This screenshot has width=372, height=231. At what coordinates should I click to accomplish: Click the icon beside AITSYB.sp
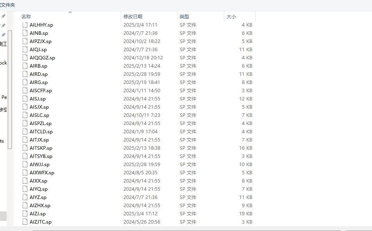[x=25, y=156]
